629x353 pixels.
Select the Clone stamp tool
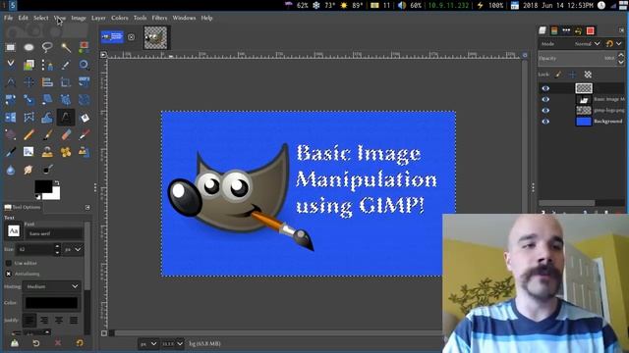pyautogui.click(x=47, y=152)
